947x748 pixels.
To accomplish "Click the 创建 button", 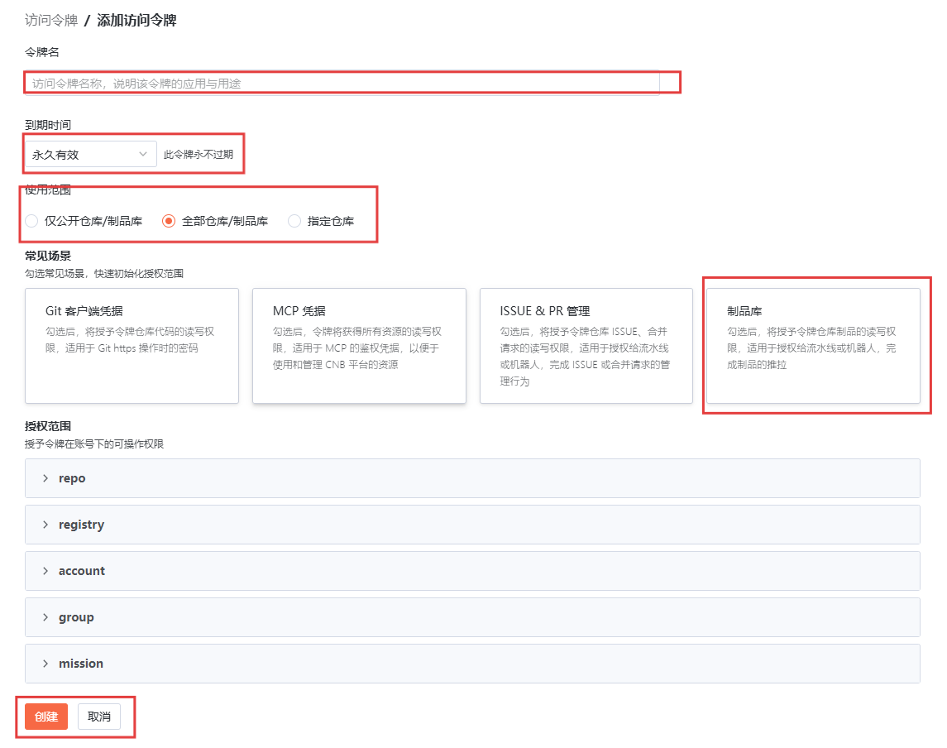I will [x=46, y=717].
